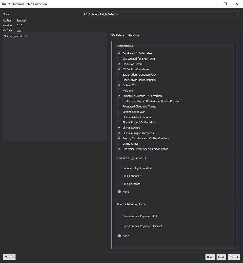The width and height of the screenshot is (243, 263).
Task: Go Back to previous installer page
Action: tap(210, 257)
